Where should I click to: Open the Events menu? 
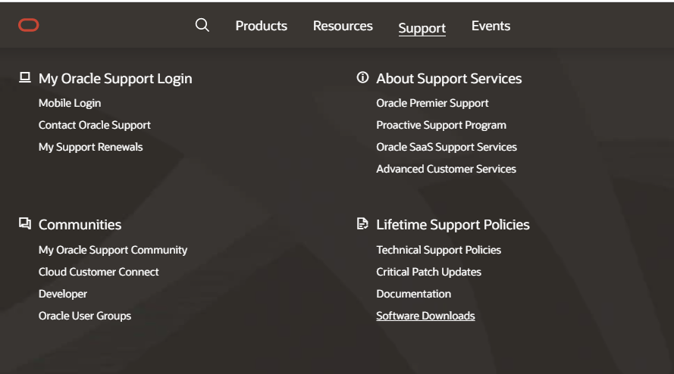[491, 26]
